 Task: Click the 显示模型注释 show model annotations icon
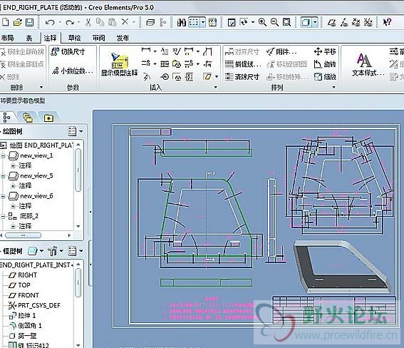click(119, 64)
